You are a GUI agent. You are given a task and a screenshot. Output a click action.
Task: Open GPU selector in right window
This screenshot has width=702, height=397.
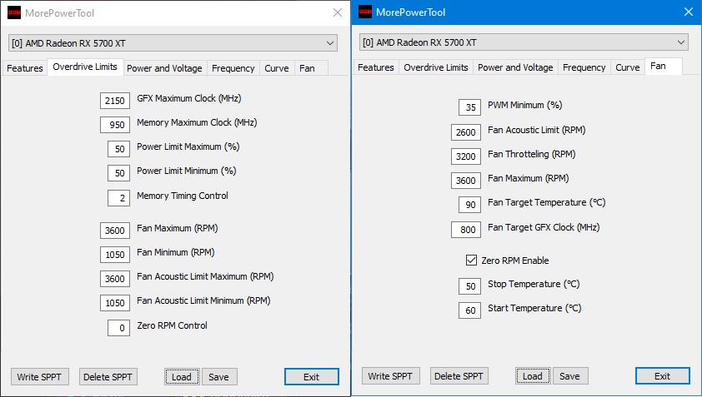coord(681,43)
